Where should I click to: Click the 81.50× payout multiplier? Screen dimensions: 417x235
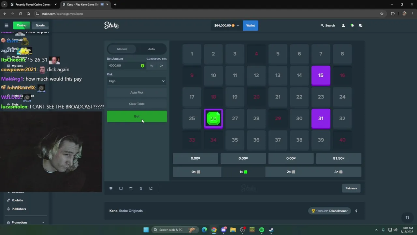click(x=339, y=158)
